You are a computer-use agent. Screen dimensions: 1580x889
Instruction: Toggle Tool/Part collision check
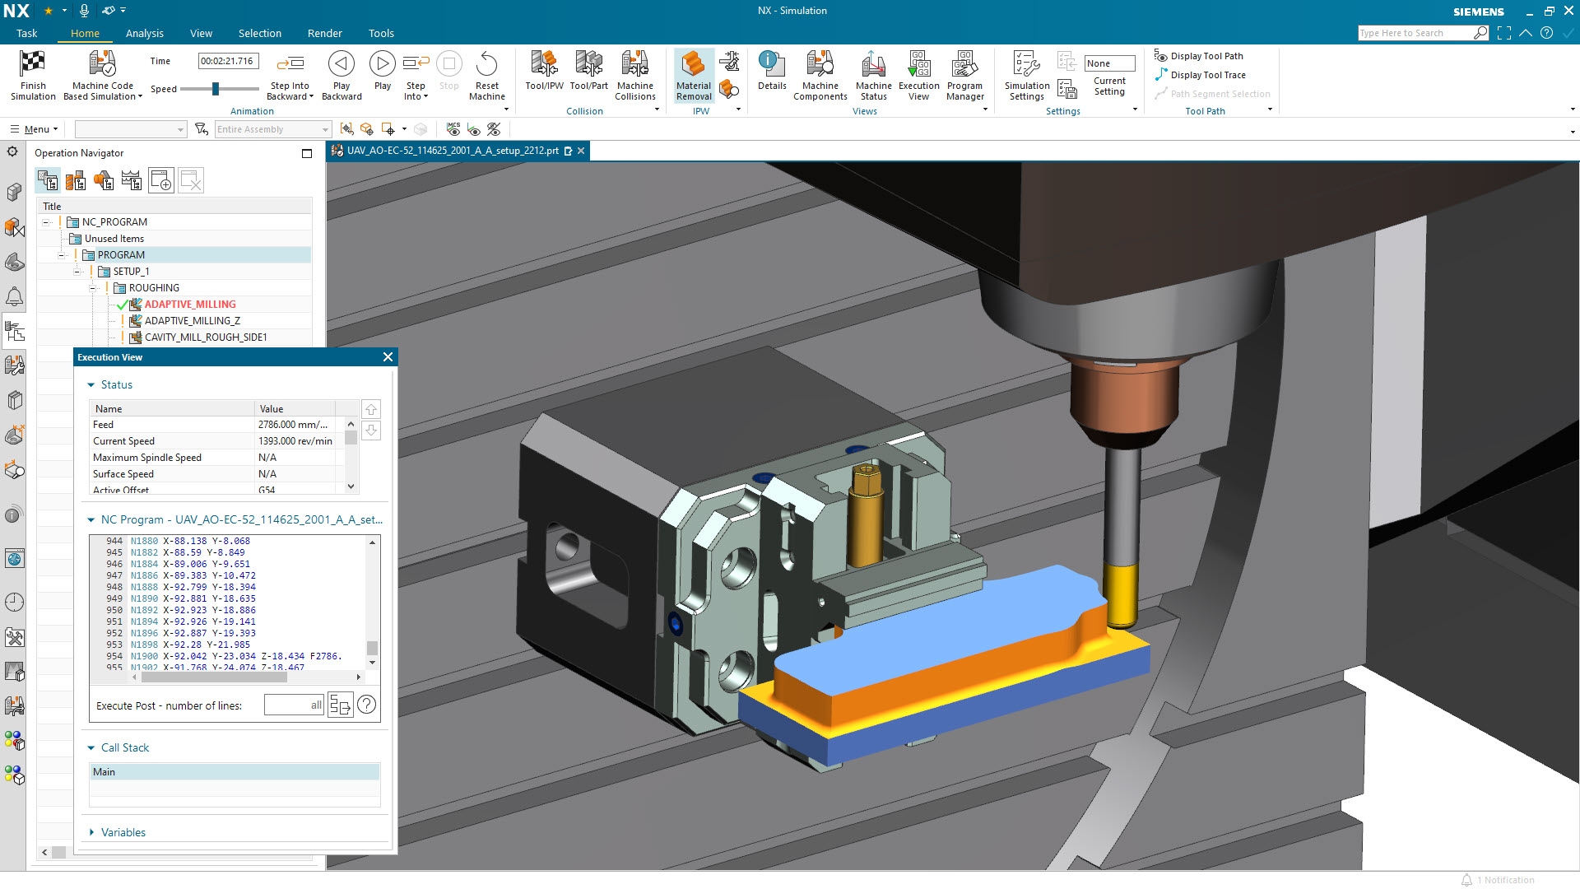(x=588, y=71)
